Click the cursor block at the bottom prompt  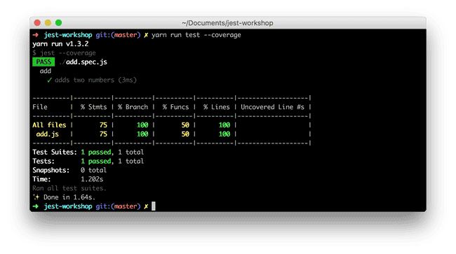point(154,206)
